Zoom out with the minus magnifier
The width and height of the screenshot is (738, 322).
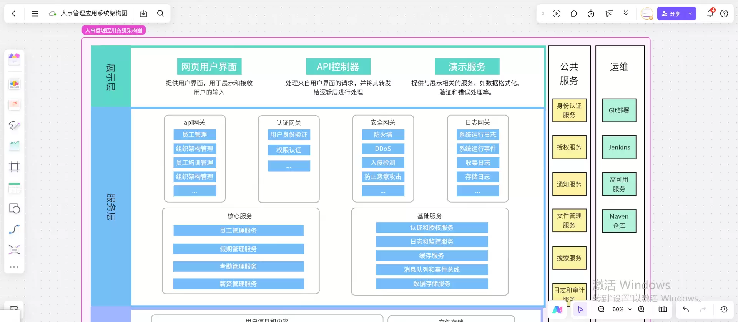601,309
